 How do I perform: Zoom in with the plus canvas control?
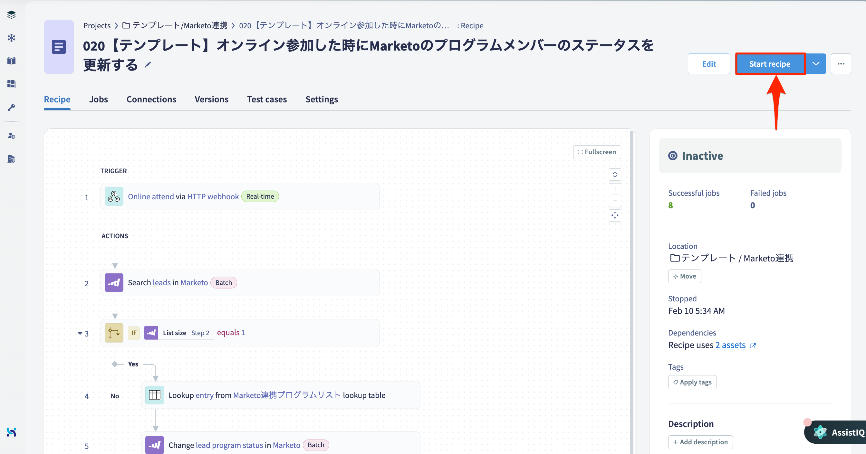coord(615,189)
